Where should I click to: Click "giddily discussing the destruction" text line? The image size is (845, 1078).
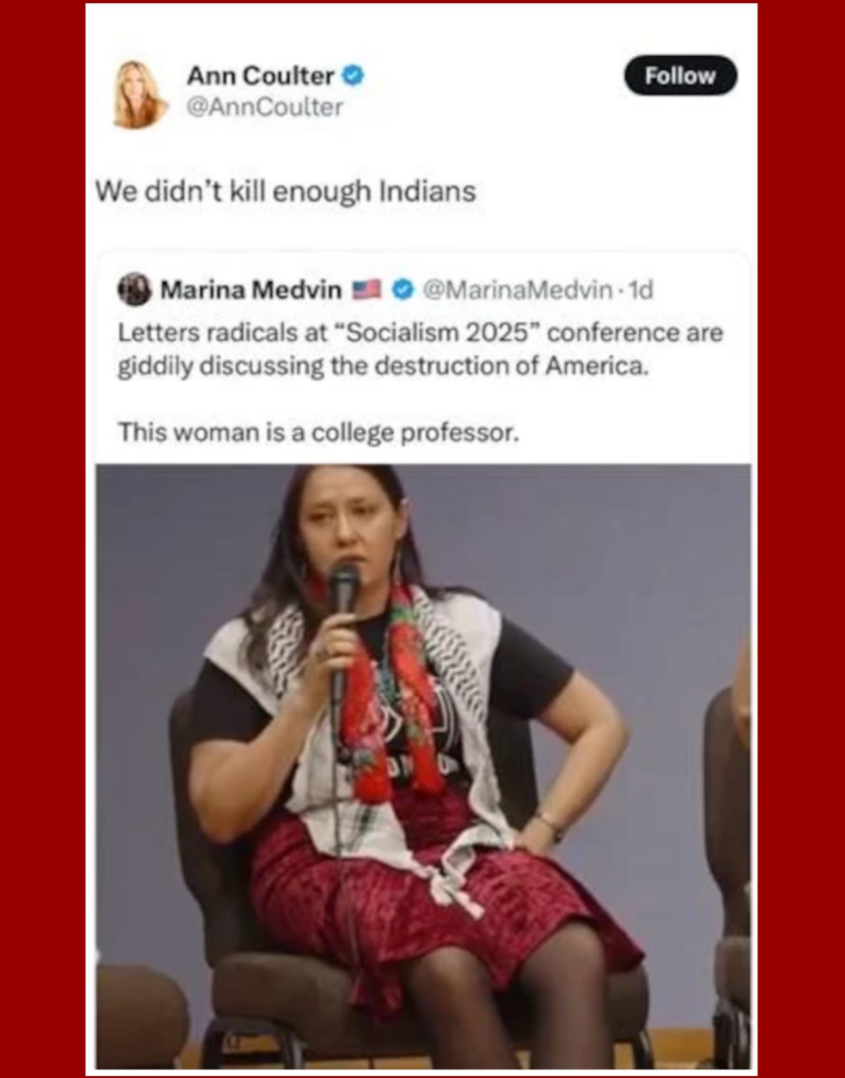point(383,366)
